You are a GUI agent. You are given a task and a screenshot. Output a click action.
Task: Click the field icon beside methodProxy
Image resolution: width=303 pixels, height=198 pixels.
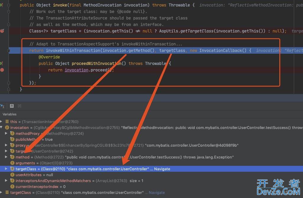pyautogui.click(x=12, y=133)
